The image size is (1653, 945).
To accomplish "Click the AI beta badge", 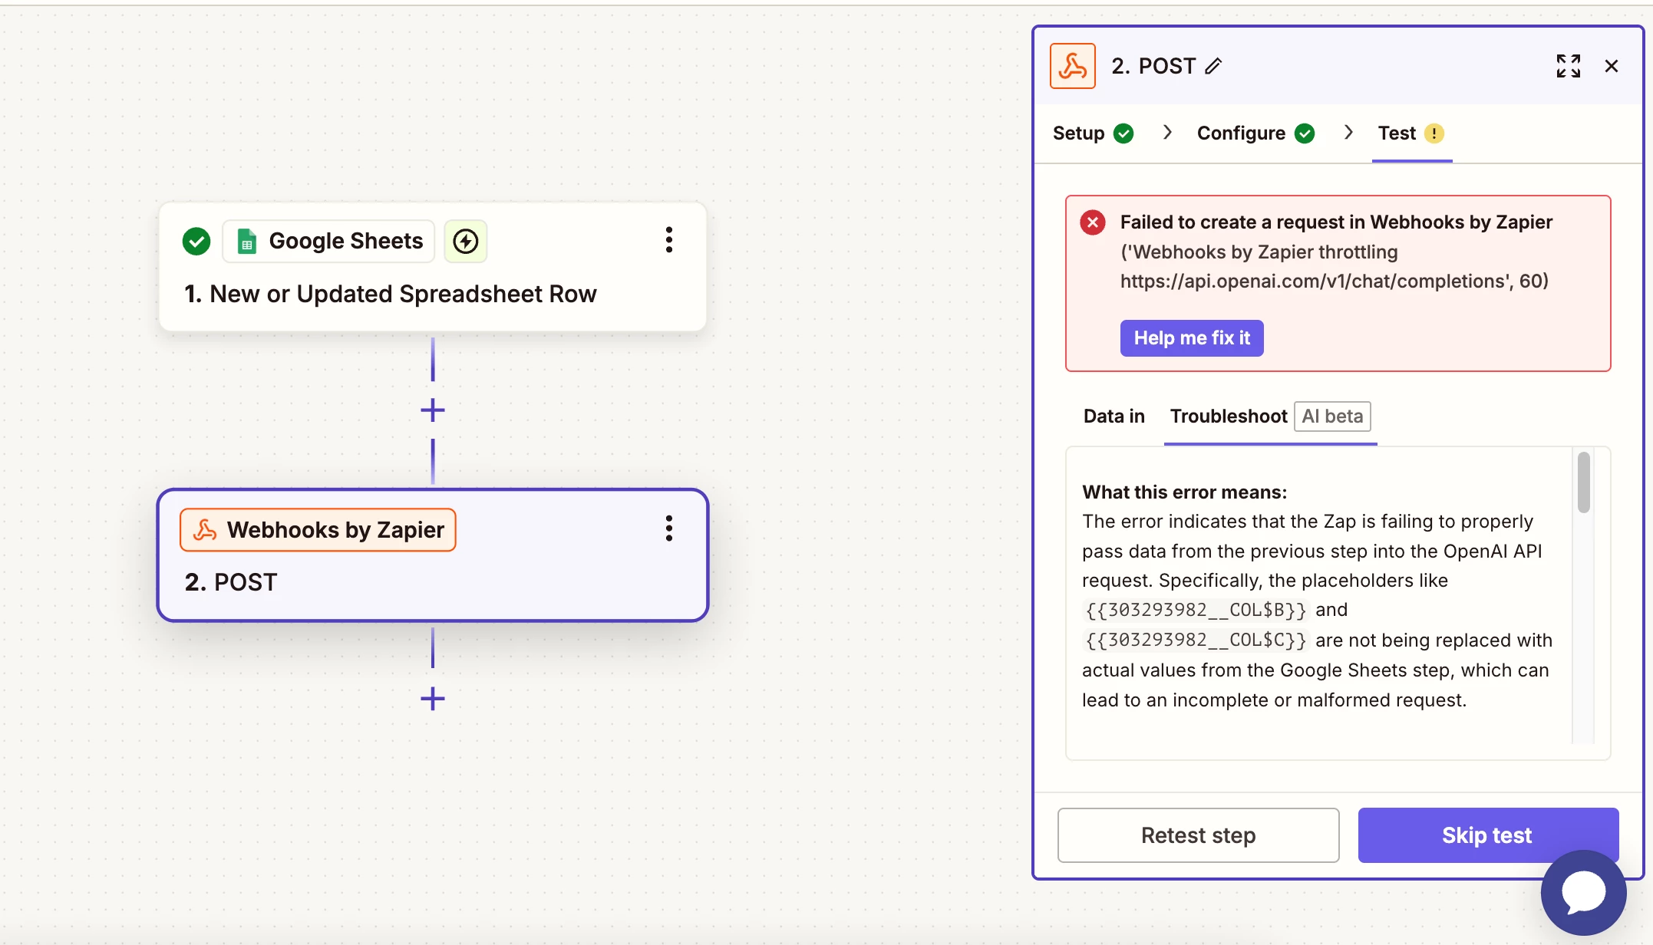I will (x=1332, y=417).
